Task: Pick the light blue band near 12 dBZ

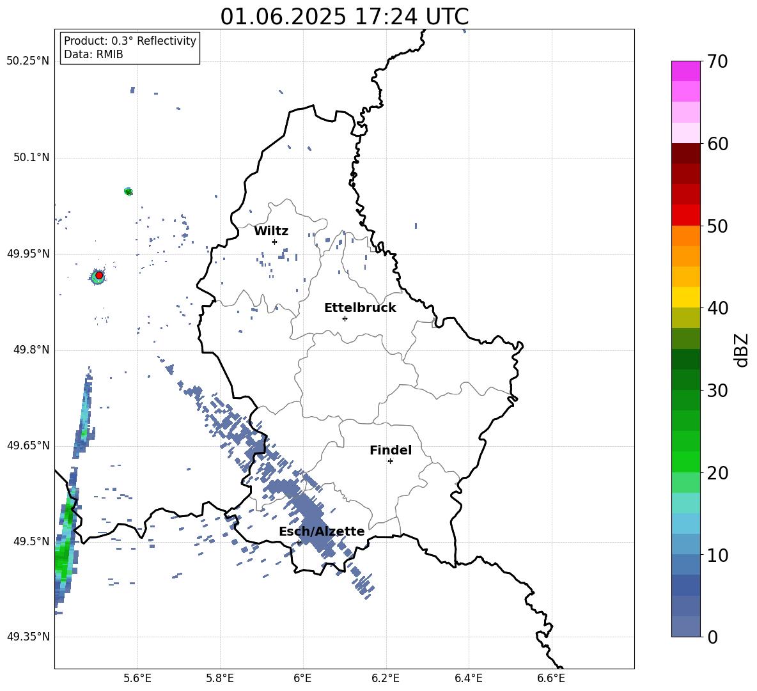Action: pyautogui.click(x=685, y=524)
